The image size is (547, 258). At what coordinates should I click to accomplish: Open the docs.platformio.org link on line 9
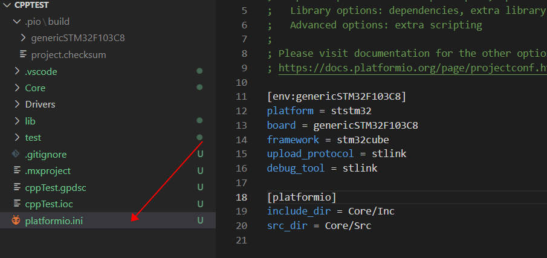point(413,68)
